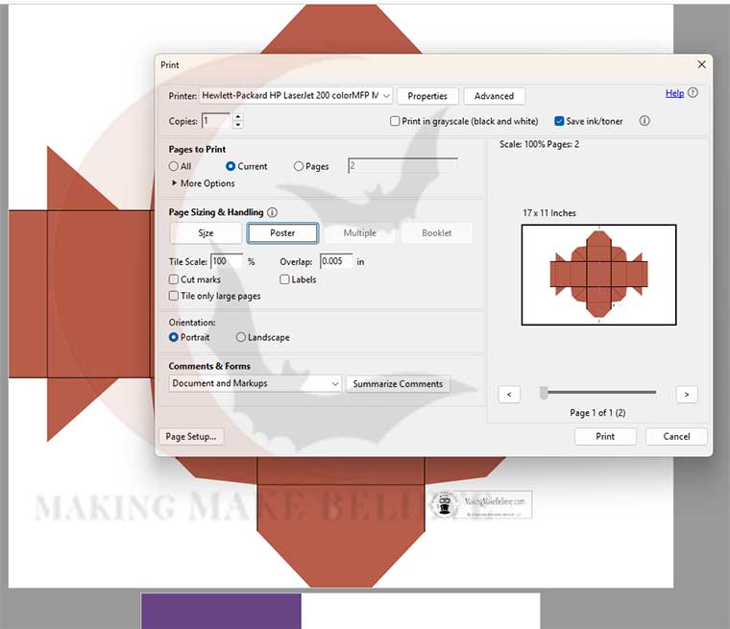Open the Document and Markups dropdown
730x629 pixels.
[x=255, y=383]
